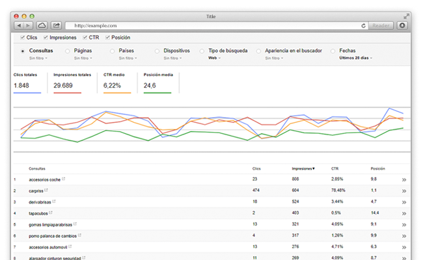Open external link icon beside accesorios automovil
This screenshot has height=260, width=423.
[x=70, y=246]
